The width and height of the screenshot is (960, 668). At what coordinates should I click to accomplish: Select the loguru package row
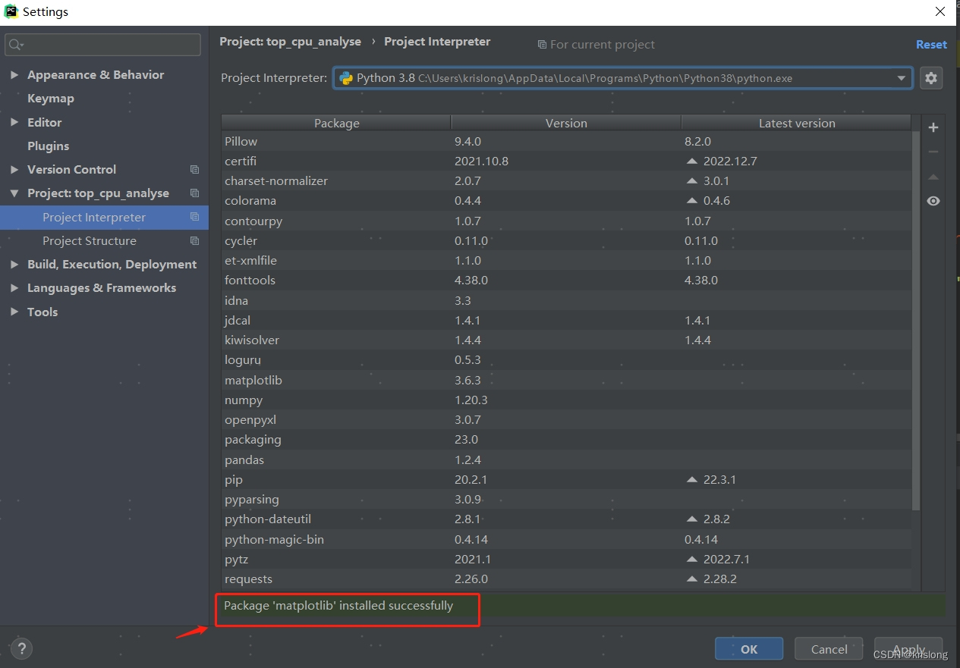point(566,360)
